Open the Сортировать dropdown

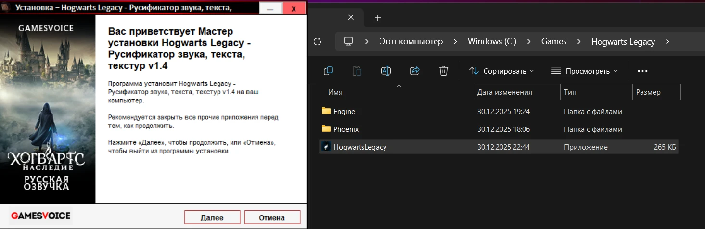[501, 71]
